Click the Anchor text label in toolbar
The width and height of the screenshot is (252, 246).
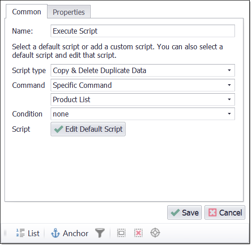coord(75,234)
